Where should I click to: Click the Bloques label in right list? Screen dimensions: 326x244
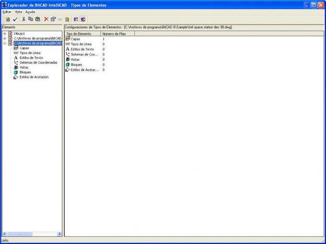(x=76, y=65)
